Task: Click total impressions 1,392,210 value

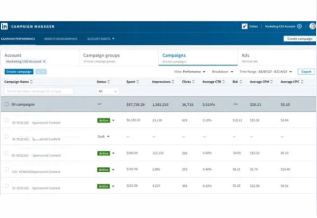Action: coord(160,105)
